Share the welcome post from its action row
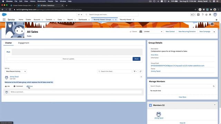221x124 pixels. (30, 86)
